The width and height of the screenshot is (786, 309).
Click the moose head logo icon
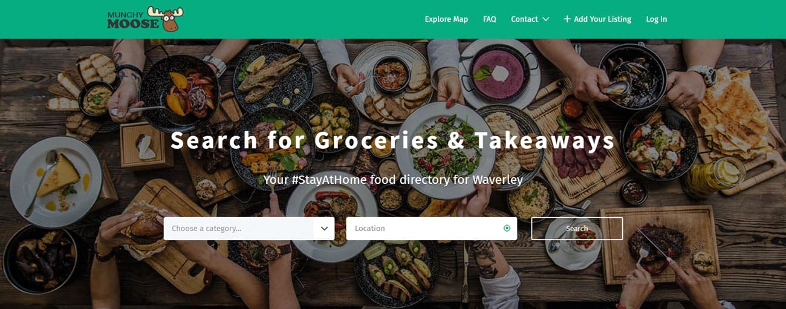(x=166, y=19)
